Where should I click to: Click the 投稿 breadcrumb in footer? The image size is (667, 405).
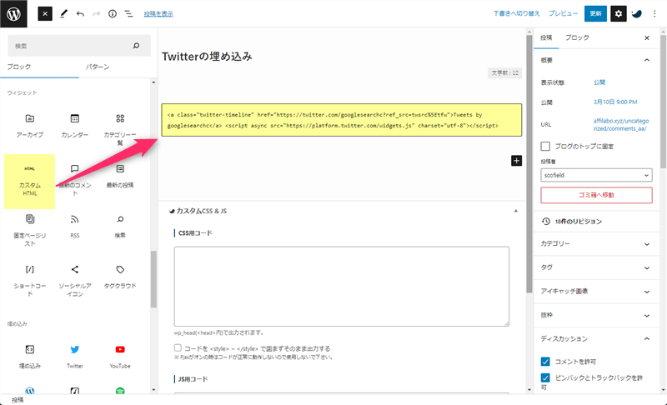[x=18, y=400]
